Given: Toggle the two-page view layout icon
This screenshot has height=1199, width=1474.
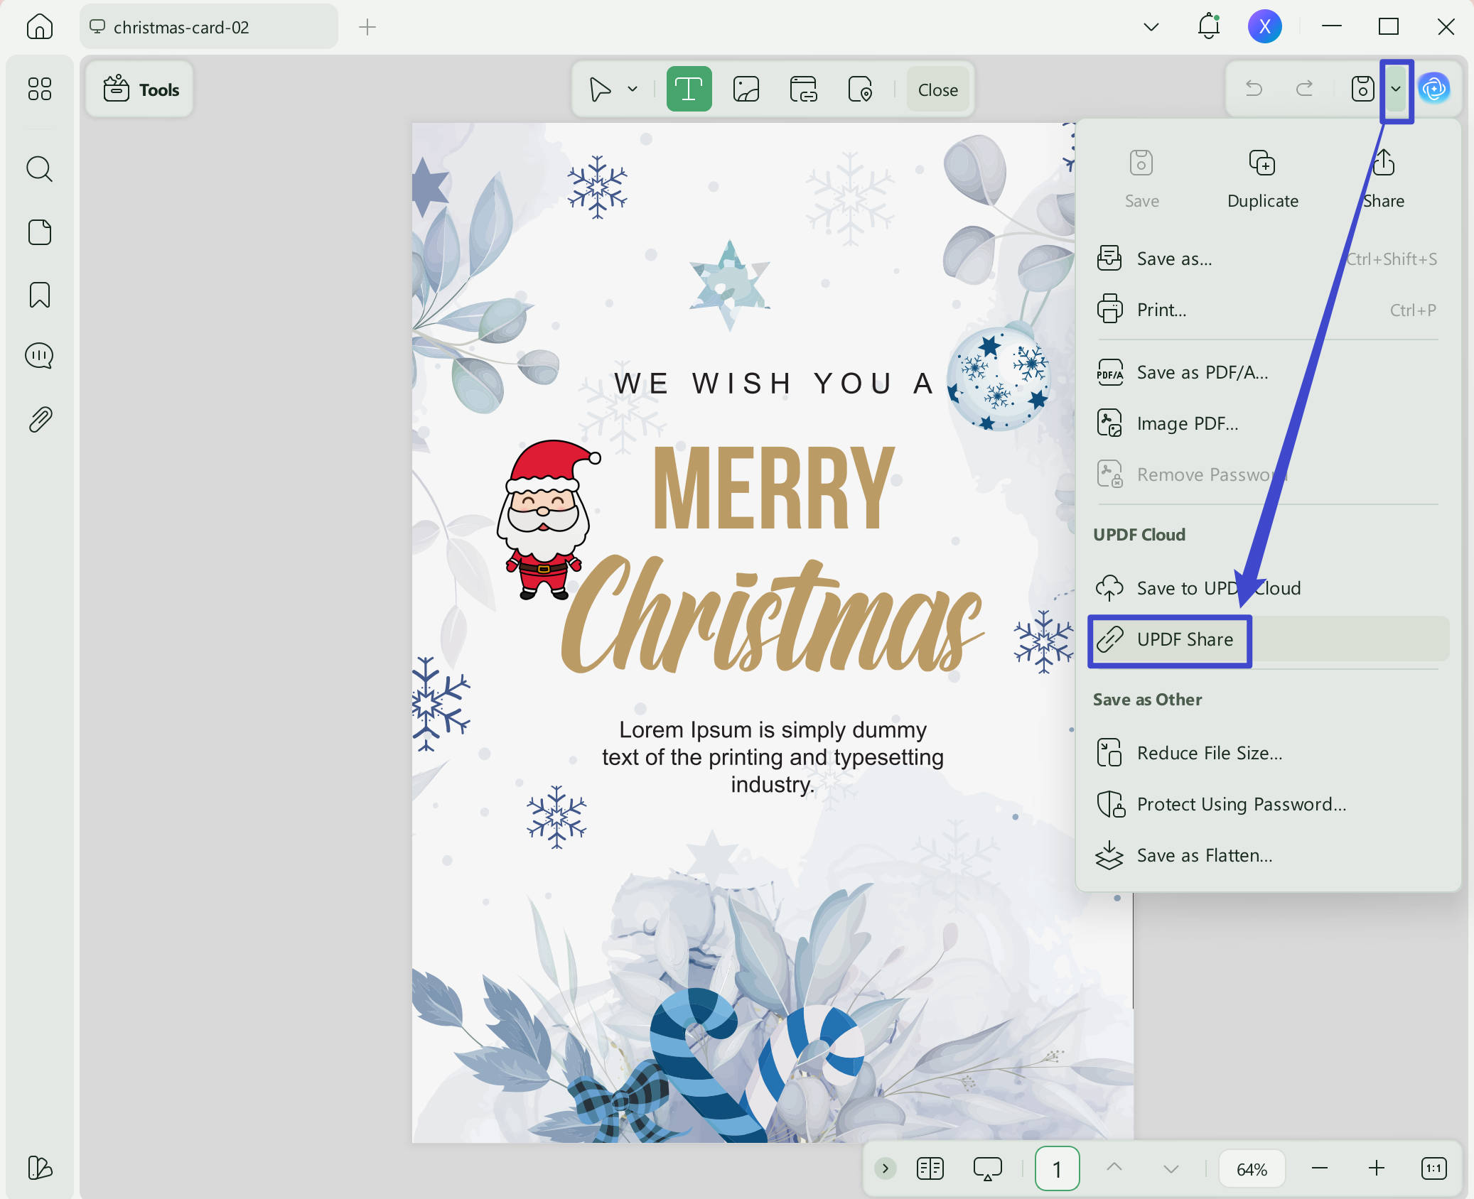Looking at the screenshot, I should (x=930, y=1168).
